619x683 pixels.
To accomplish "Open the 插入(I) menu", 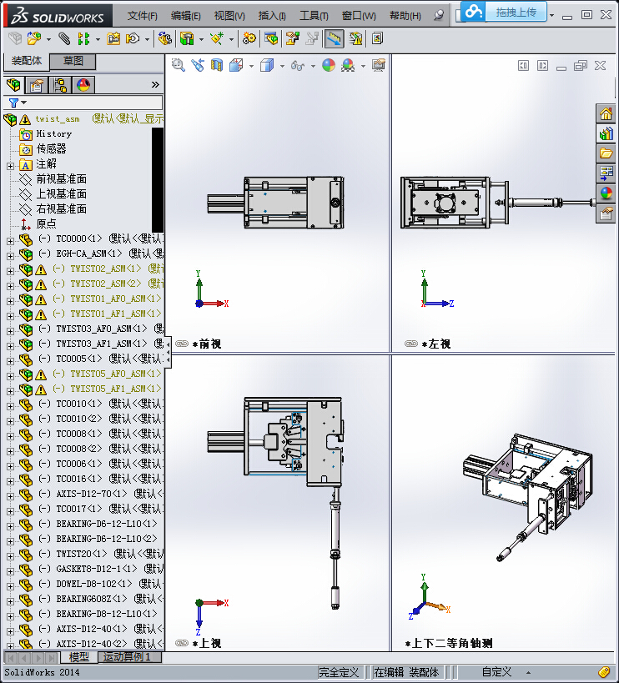I will (272, 16).
